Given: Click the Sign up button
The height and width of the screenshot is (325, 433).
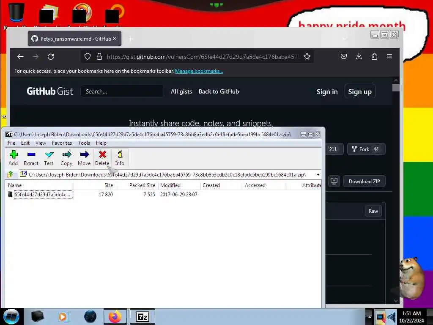Looking at the screenshot, I should [360, 91].
